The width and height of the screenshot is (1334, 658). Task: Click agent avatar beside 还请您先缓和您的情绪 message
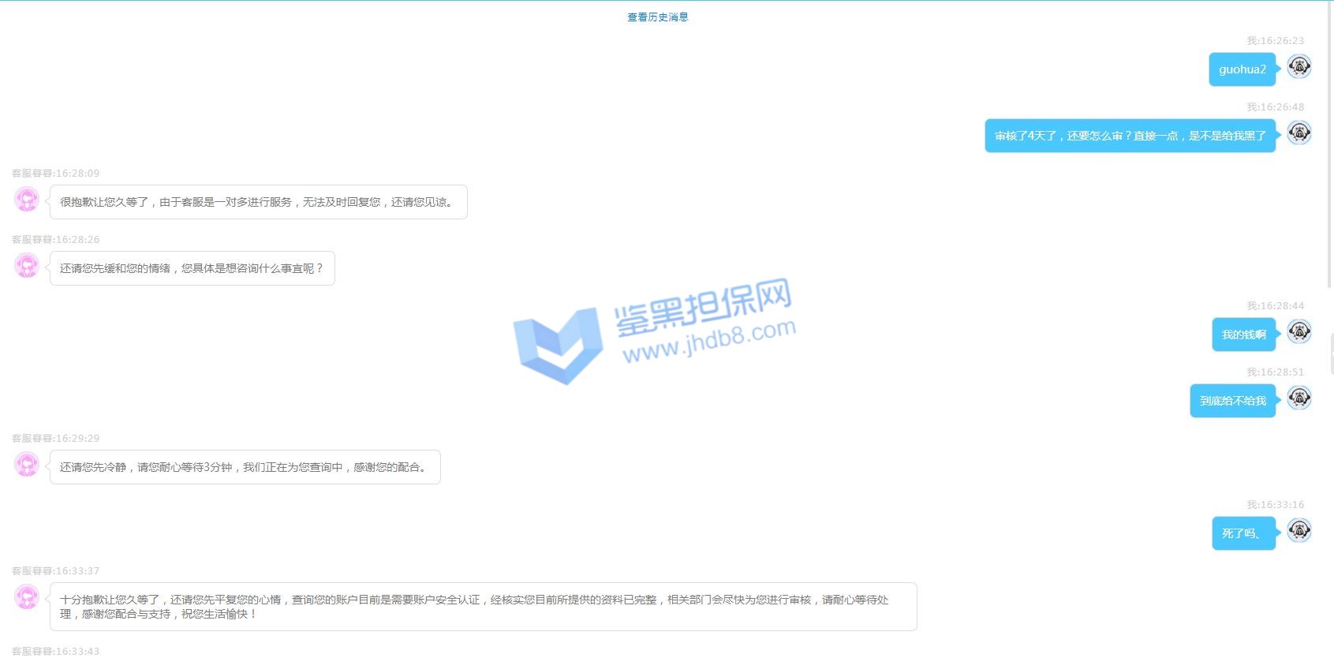click(27, 266)
